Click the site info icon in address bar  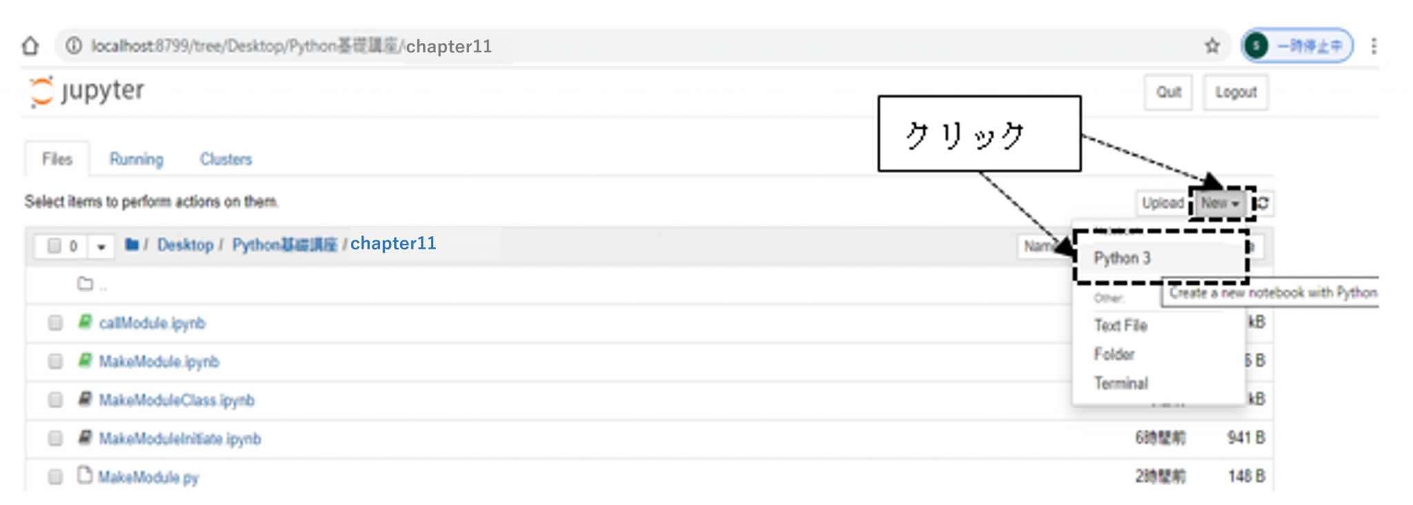(x=73, y=46)
